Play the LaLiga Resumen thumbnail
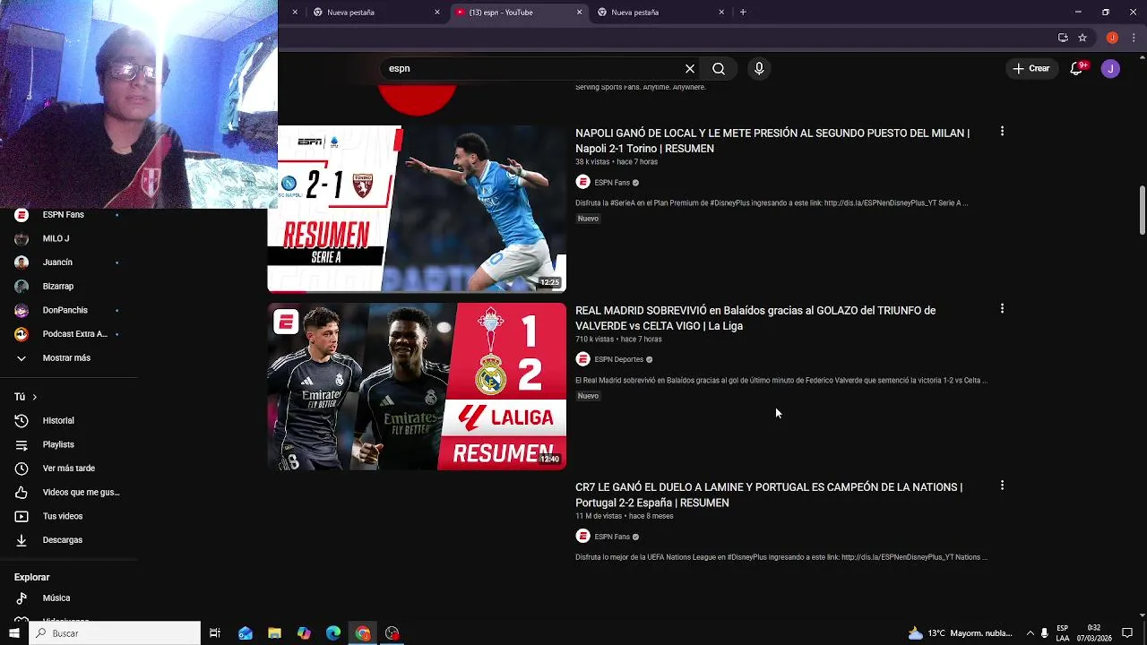This screenshot has height=645, width=1147. pos(417,386)
